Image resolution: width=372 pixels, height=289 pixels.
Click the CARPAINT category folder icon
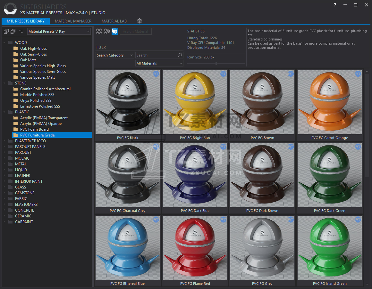click(x=11, y=222)
